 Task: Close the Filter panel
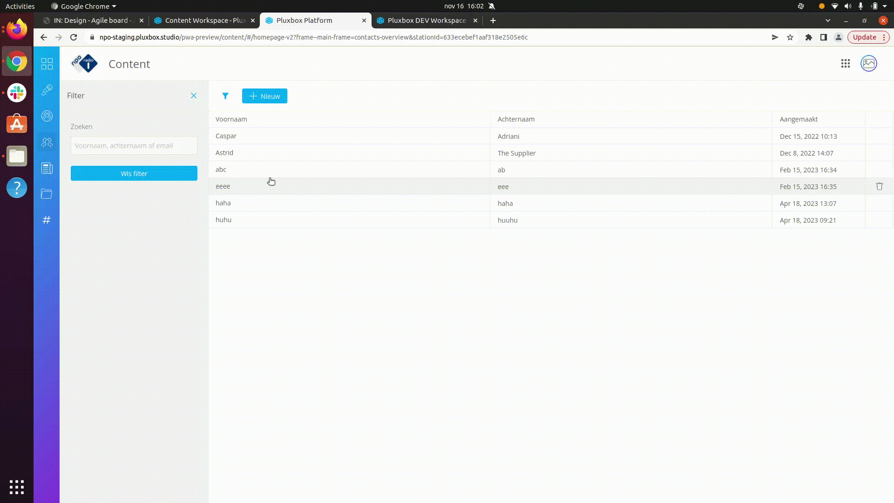194,95
